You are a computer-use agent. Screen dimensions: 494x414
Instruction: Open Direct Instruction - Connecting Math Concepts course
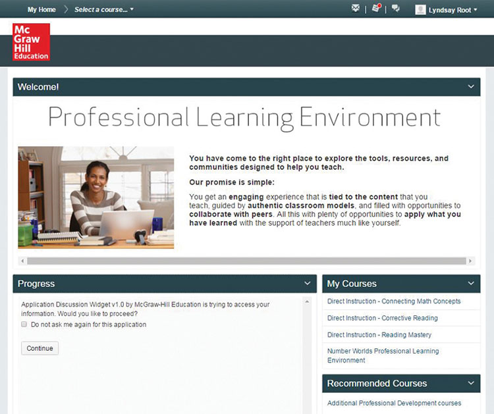tap(394, 301)
